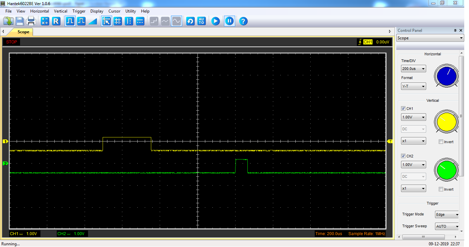Open the Utility menu
469x247 pixels.
tap(131, 11)
